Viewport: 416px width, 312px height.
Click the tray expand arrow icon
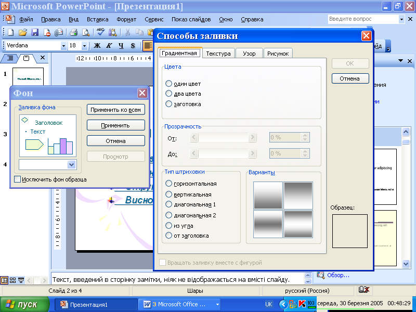(283, 304)
